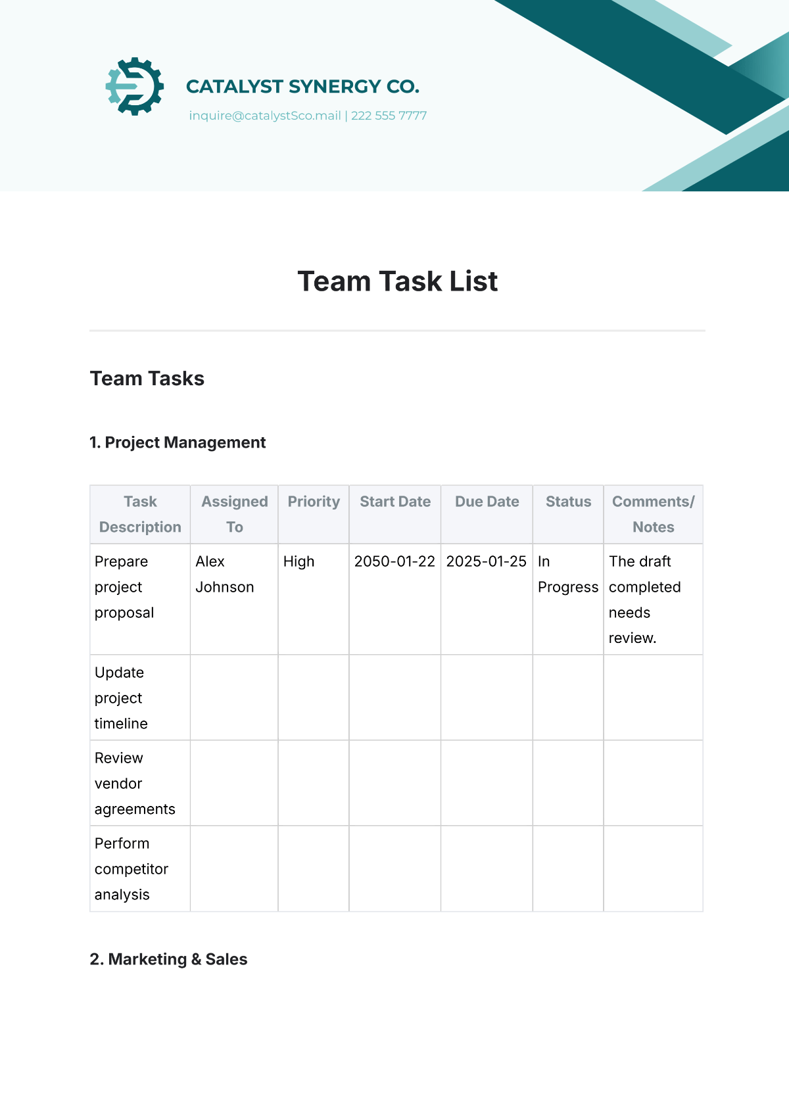Select the Update project timeline cell
Image resolution: width=789 pixels, height=1115 pixels.
click(140, 698)
